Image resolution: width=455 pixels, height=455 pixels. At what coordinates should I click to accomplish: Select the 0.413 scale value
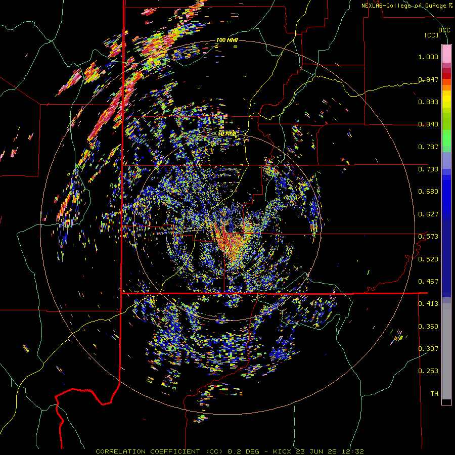pyautogui.click(x=428, y=304)
